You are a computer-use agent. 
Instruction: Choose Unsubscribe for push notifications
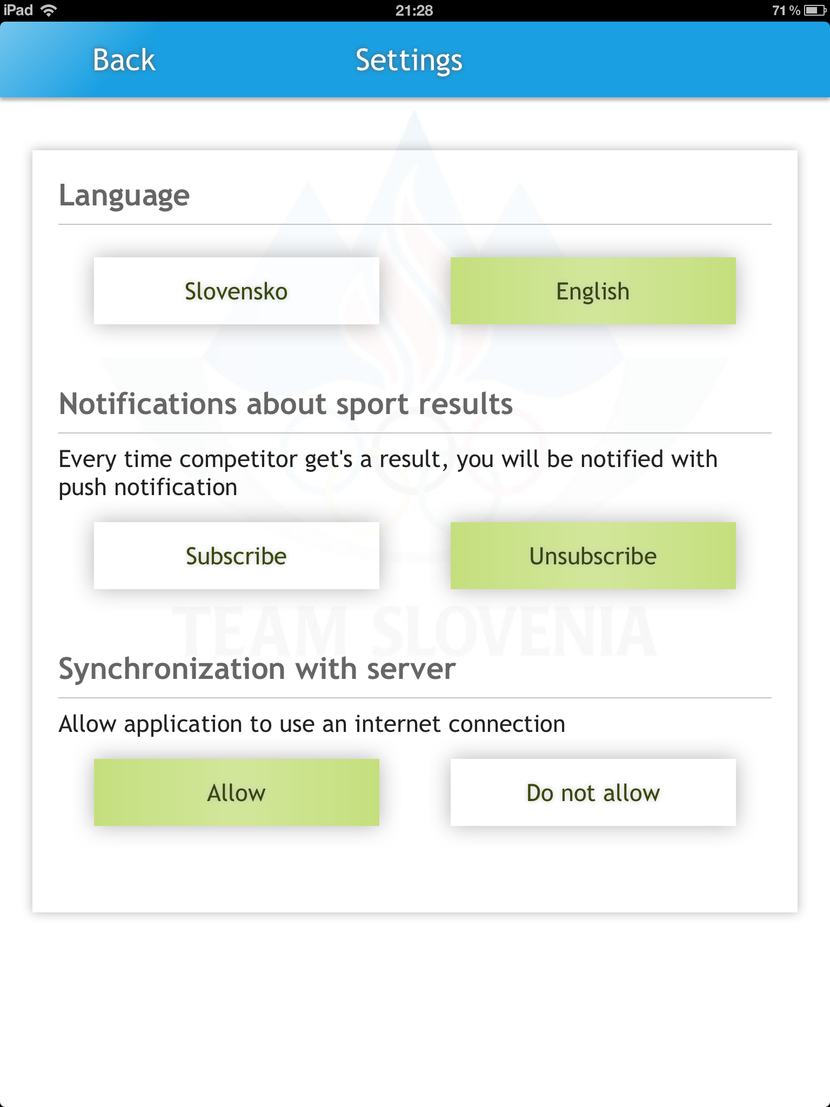[593, 556]
